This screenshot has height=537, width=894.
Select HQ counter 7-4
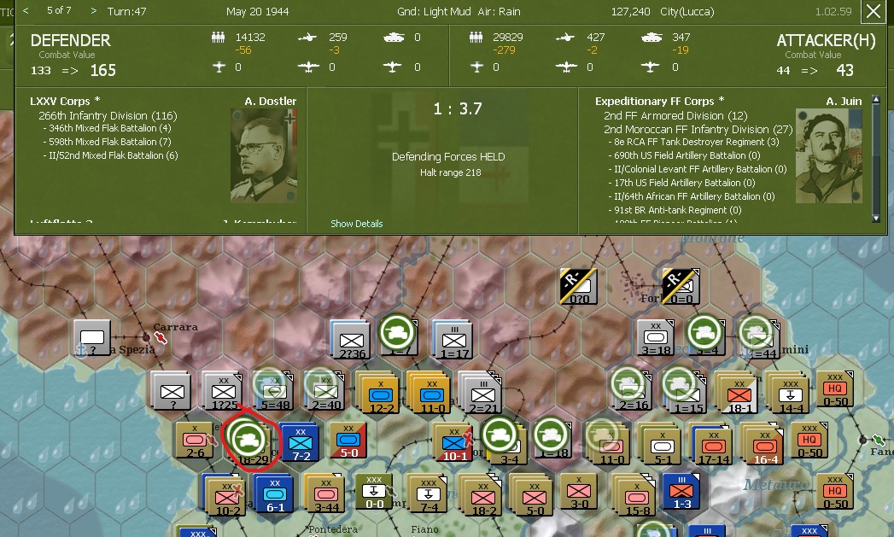[428, 493]
